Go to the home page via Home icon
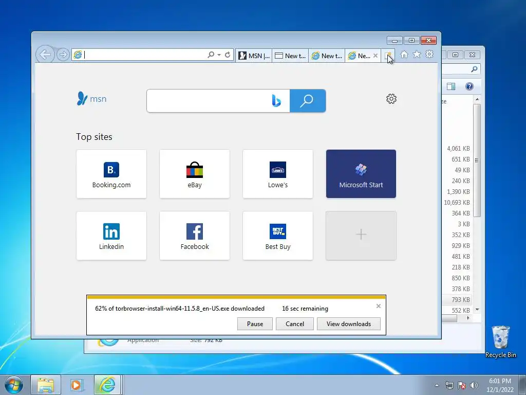Viewport: 526px width, 395px height. [404, 55]
